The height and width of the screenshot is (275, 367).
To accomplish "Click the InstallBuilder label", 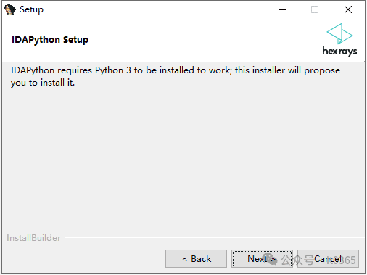I will (x=33, y=238).
